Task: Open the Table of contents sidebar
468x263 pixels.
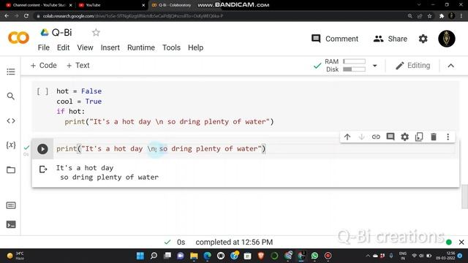Action: point(11,72)
